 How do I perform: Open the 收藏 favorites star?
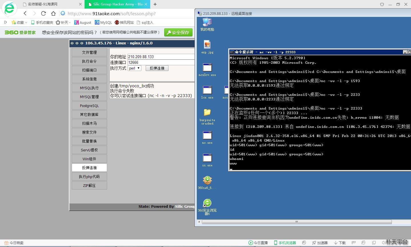[x=13, y=22]
